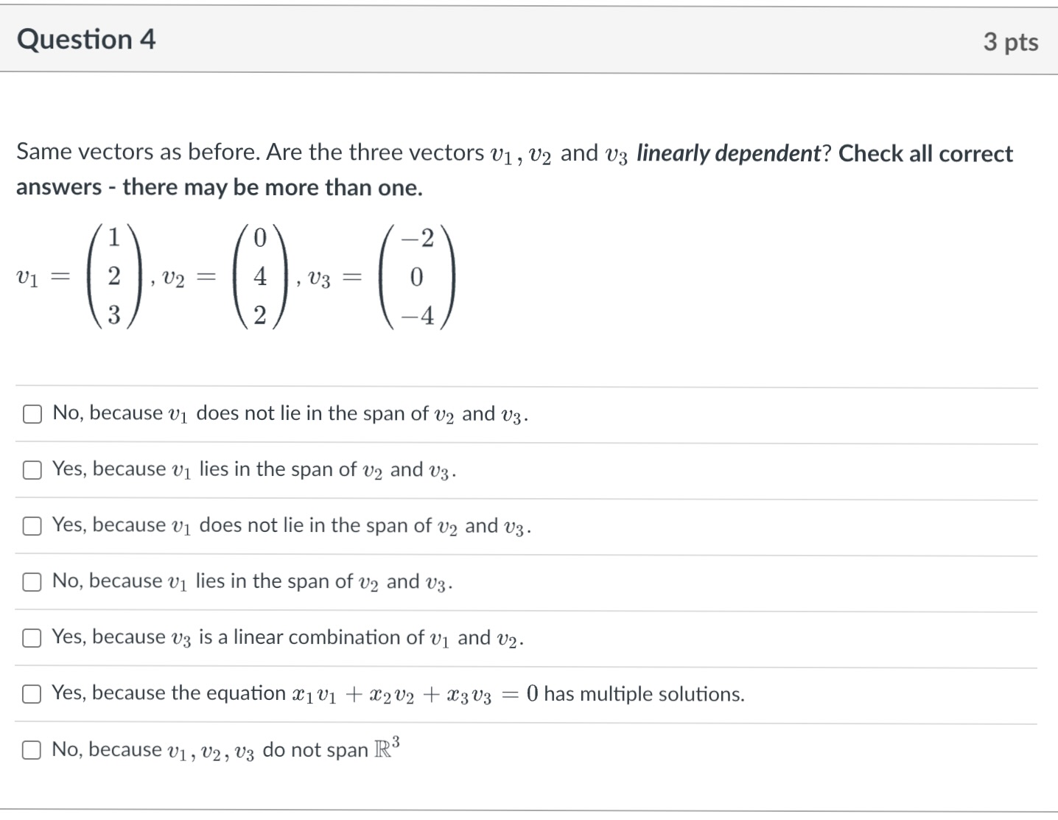Image resolution: width=1058 pixels, height=820 pixels.
Task: Check 'Yes, because v3 is a linear combination'
Action: (x=32, y=638)
